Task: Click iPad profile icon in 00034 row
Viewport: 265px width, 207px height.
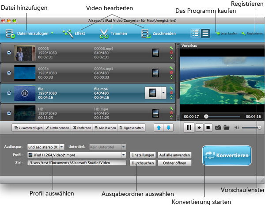Action: [x=155, y=73]
